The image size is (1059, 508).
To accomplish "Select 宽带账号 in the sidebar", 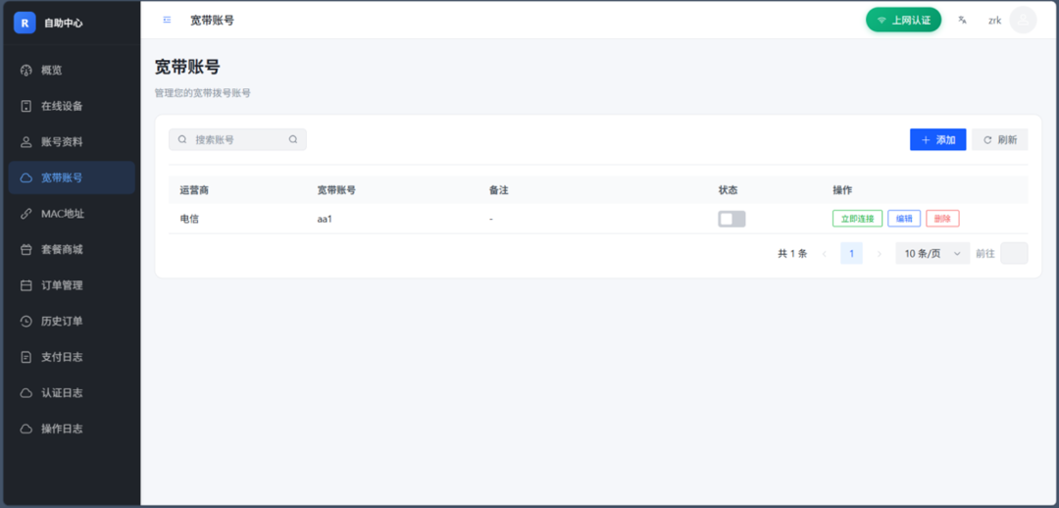I will [x=72, y=178].
